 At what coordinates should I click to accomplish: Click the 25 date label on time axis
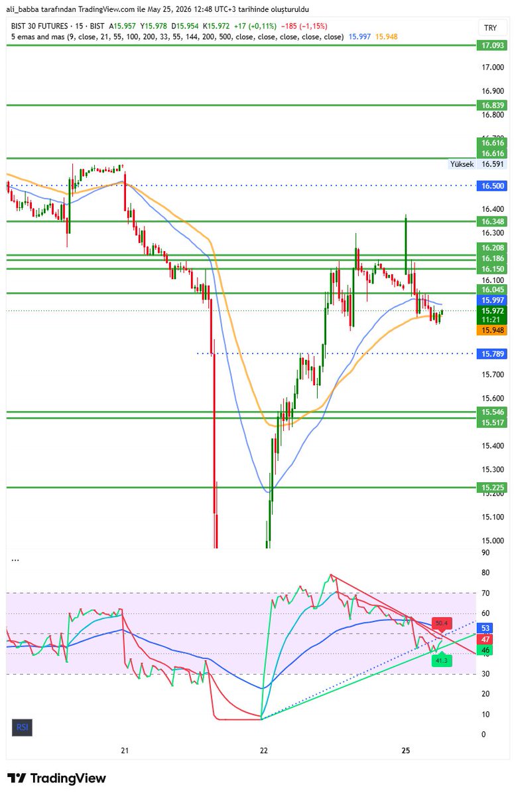pos(406,751)
